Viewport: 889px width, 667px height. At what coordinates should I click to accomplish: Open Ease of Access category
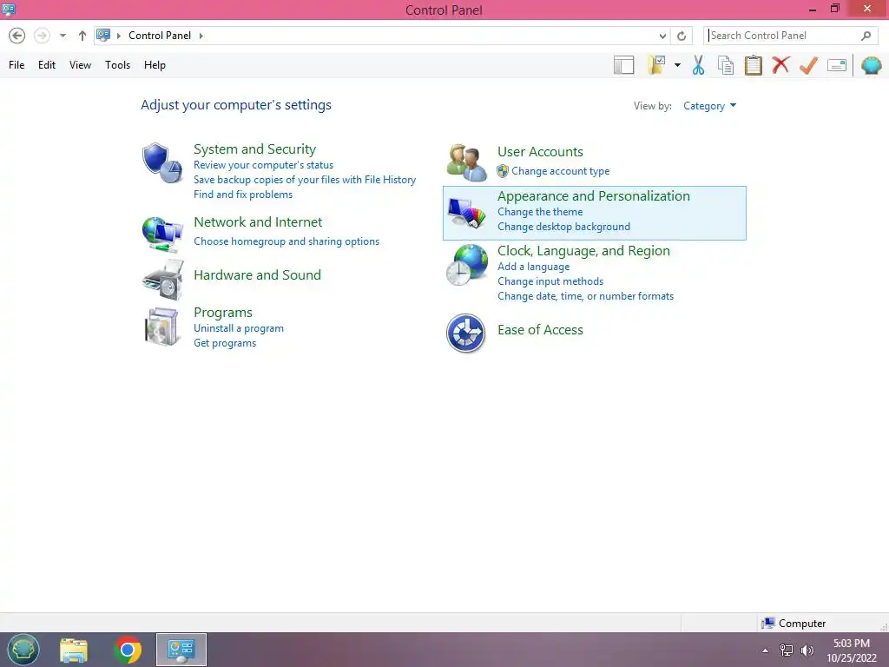(540, 330)
